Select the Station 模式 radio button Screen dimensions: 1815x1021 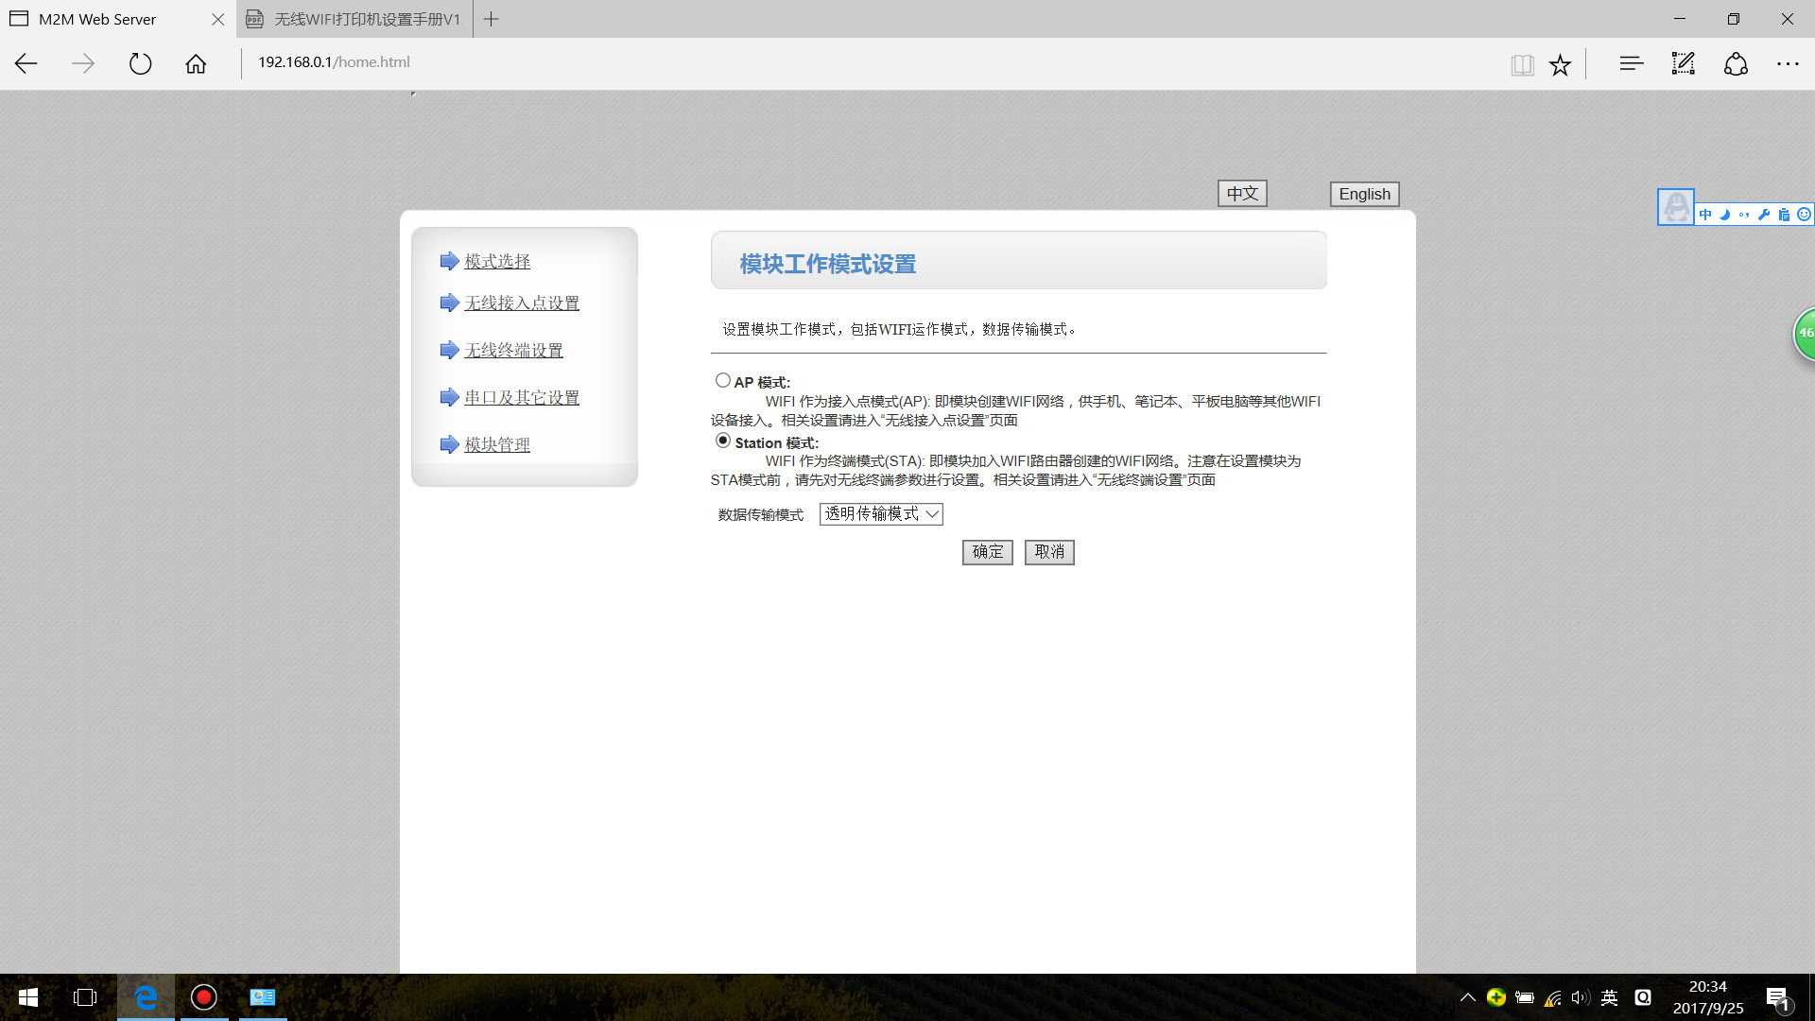(723, 441)
